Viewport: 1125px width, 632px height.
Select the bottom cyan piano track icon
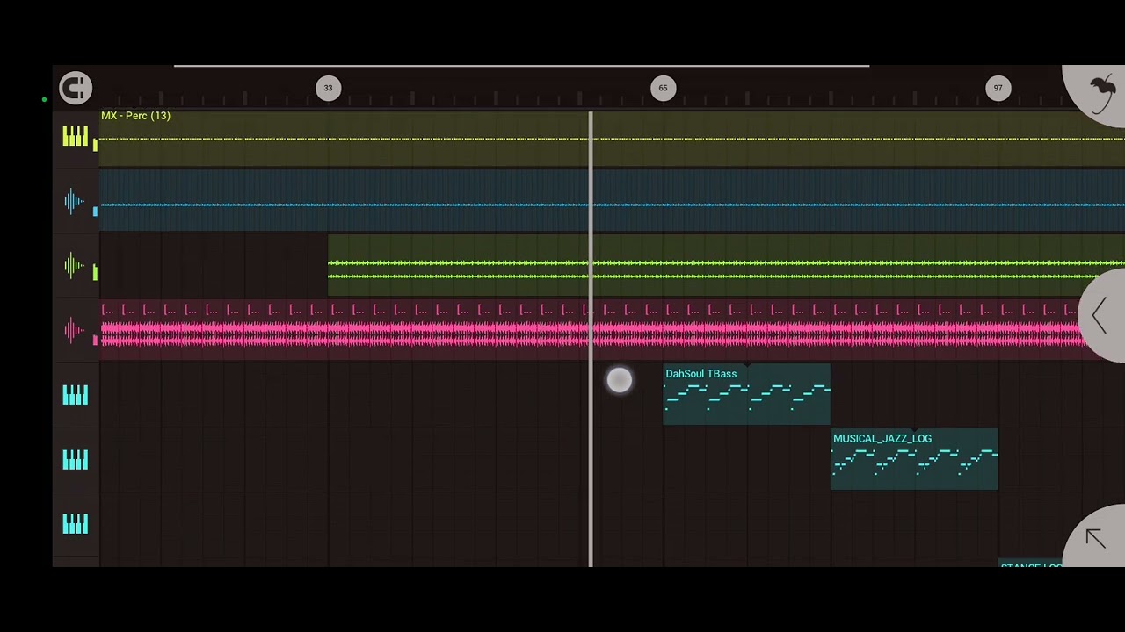pyautogui.click(x=75, y=524)
